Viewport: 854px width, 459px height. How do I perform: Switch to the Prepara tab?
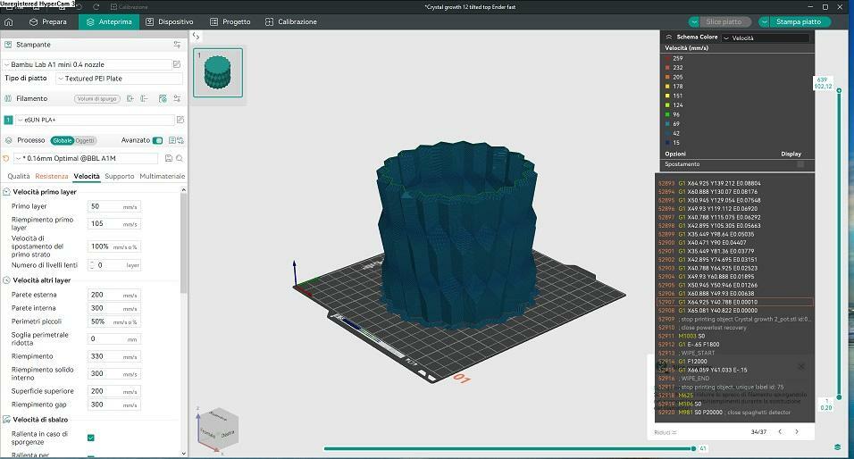(x=47, y=21)
